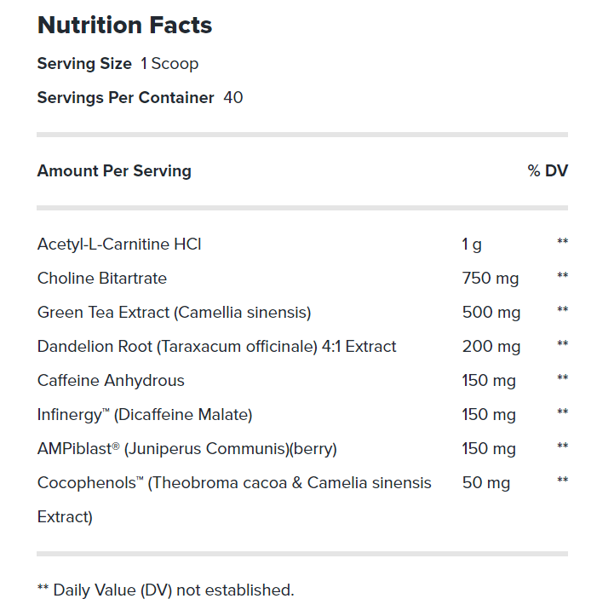
Task: Click the 50 mg amount for Cocophenols
Action: coord(486,483)
